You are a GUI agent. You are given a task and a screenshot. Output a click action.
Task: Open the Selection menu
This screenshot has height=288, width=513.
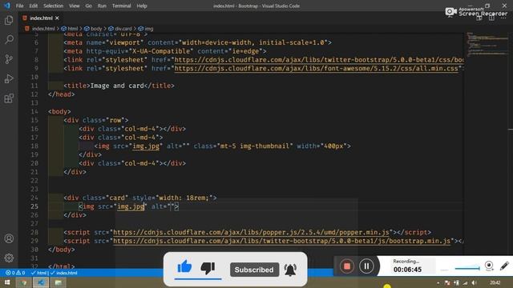[54, 6]
